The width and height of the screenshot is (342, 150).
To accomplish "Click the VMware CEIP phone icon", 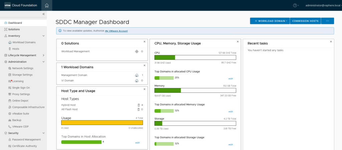I will tap(10, 127).
